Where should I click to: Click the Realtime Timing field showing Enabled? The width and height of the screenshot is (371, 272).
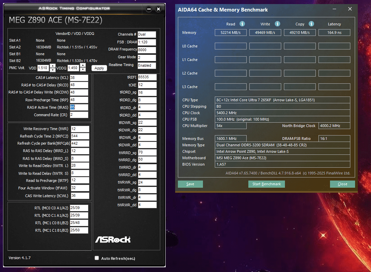click(x=147, y=65)
